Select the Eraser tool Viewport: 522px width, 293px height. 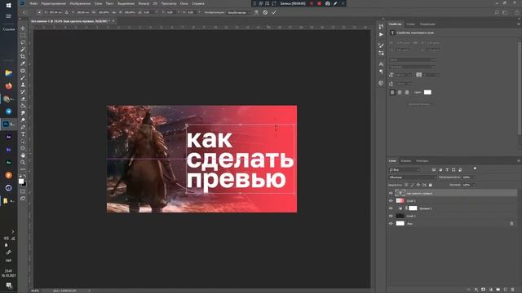[23, 98]
